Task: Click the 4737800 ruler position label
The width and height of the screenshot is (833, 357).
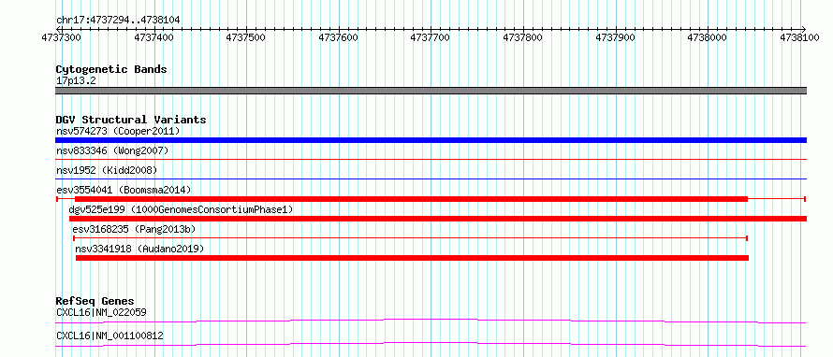Action: pos(523,37)
